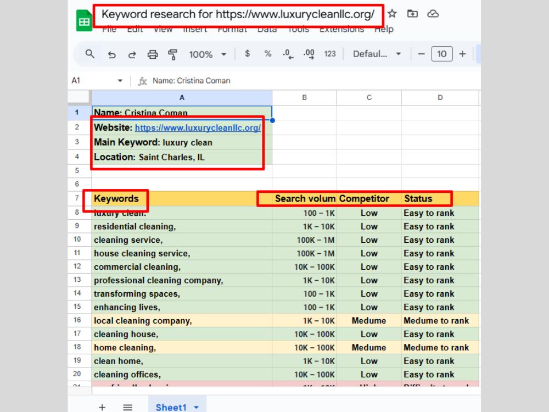Format as currency with dollar icon
Viewport: 549px width, 412px height.
click(247, 54)
